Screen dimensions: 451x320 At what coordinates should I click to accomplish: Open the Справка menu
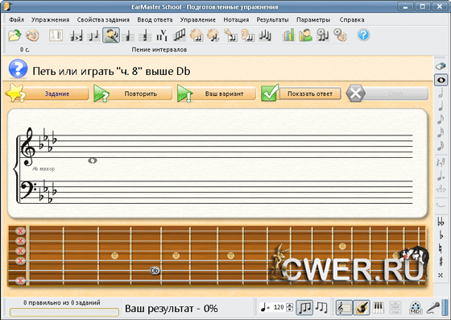[x=352, y=19]
